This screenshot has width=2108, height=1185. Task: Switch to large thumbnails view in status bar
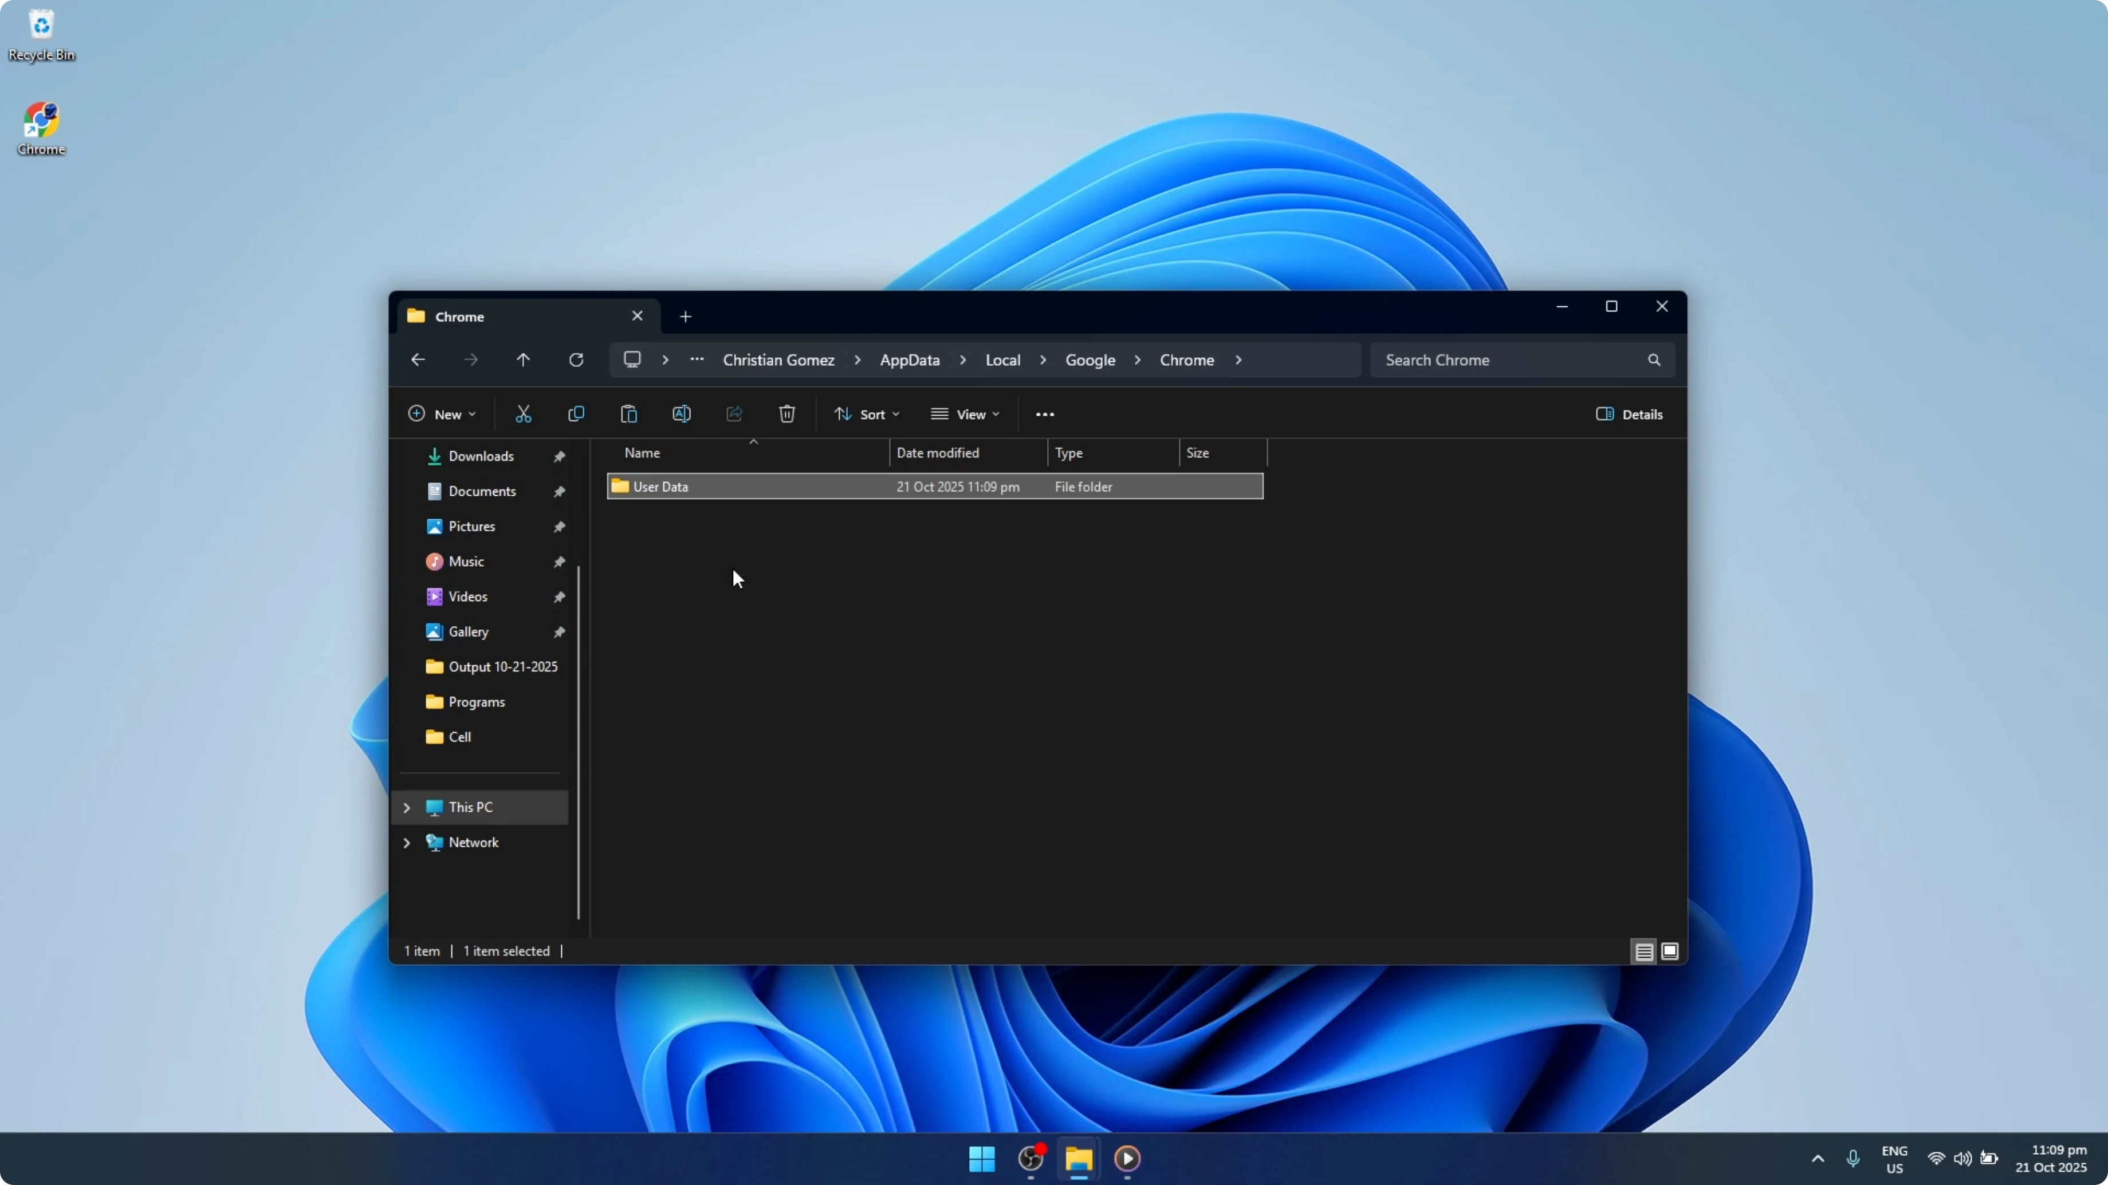coord(1670,951)
